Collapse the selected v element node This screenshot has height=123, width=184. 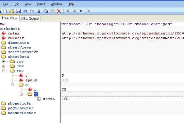tap(21, 94)
